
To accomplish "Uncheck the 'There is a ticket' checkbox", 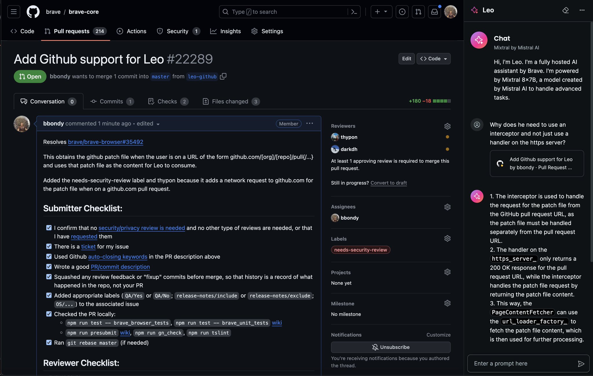I will 49,246.
